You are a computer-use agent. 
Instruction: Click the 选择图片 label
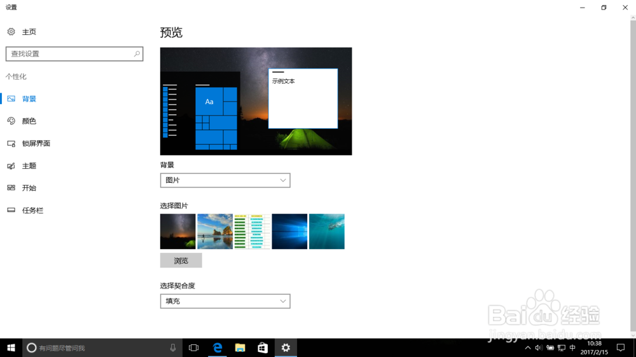coord(174,206)
